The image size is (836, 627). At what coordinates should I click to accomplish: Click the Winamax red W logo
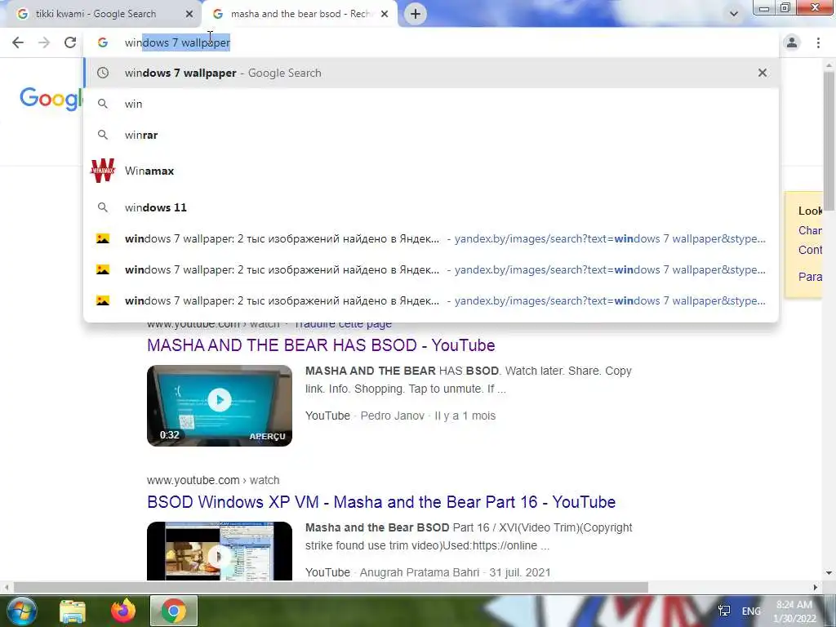click(x=102, y=171)
